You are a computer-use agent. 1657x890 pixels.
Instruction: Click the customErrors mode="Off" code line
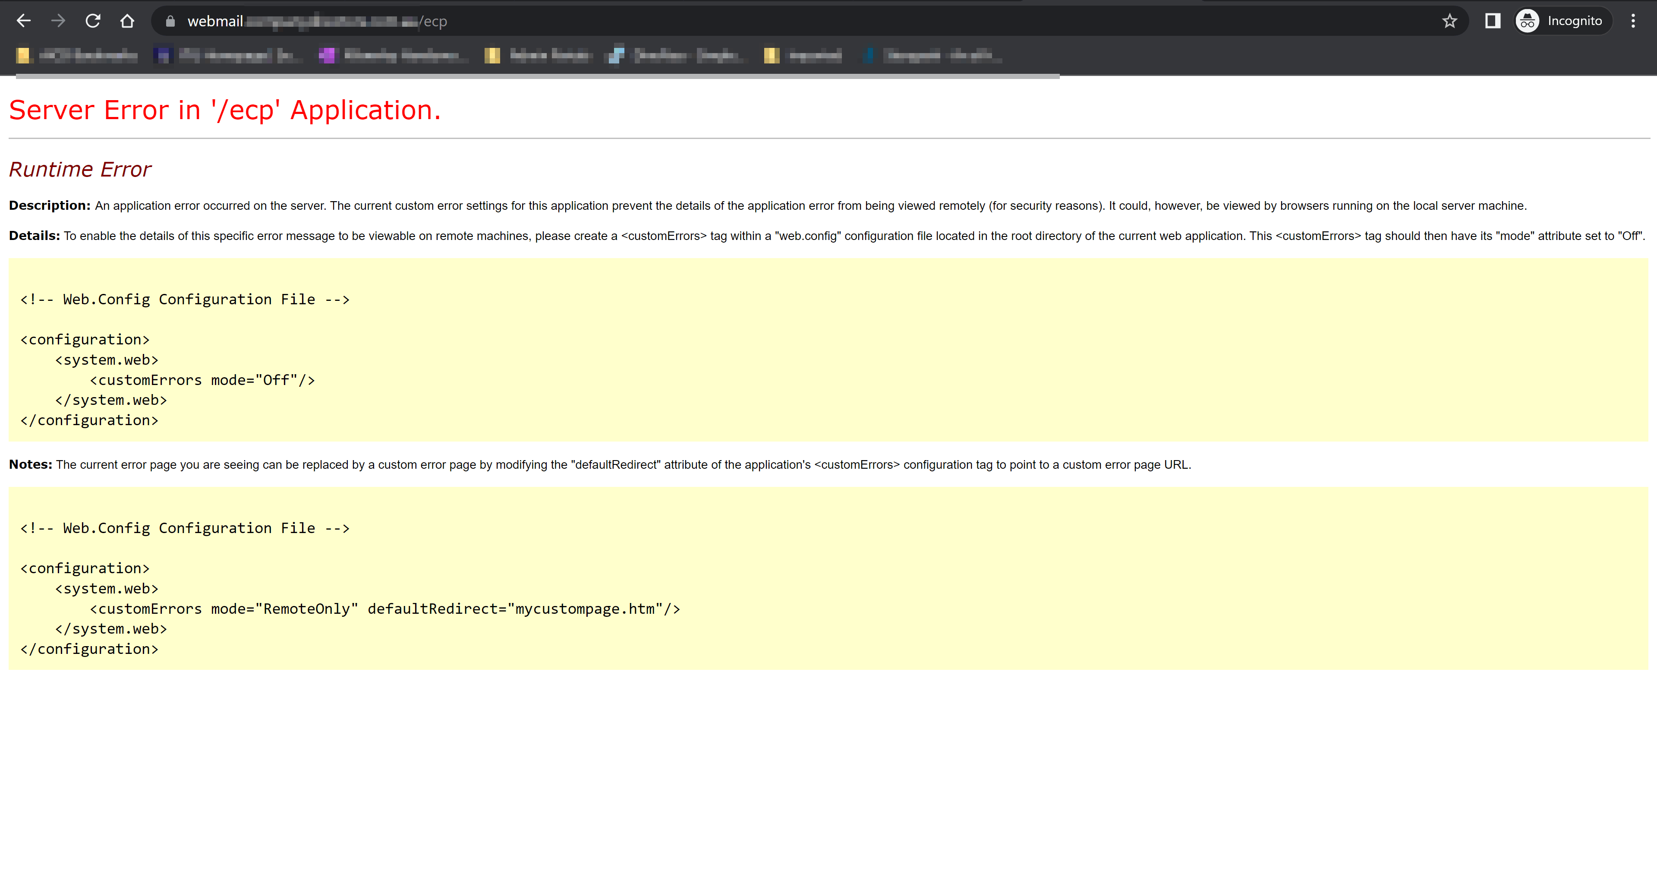point(202,380)
